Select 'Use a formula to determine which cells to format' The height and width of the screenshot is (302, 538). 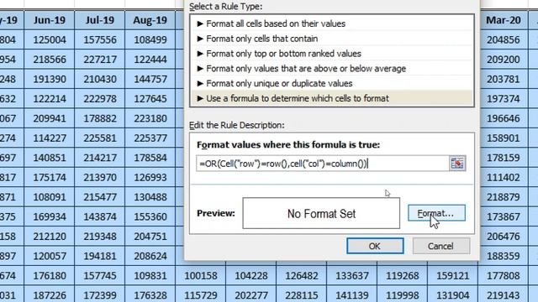(x=332, y=98)
